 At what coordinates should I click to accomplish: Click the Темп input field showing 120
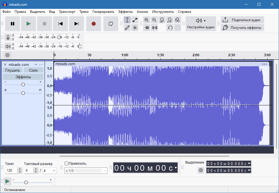tap(11, 170)
